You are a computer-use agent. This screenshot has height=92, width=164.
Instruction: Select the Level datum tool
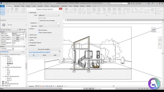(x=147, y=10)
